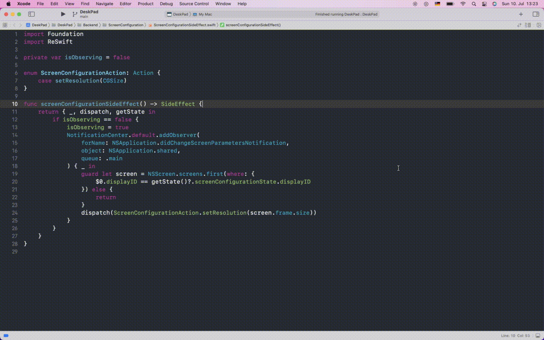Click the blue breakpoint indicator in bottom bar

click(x=6, y=336)
